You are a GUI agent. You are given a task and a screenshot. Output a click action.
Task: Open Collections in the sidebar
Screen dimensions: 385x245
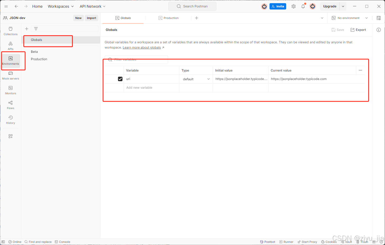pyautogui.click(x=11, y=31)
